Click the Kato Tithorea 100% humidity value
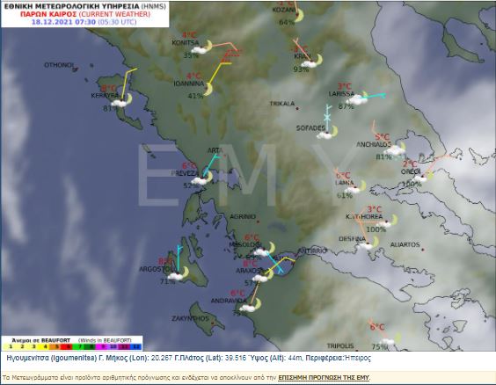The width and height of the screenshot is (496, 385). (376, 229)
